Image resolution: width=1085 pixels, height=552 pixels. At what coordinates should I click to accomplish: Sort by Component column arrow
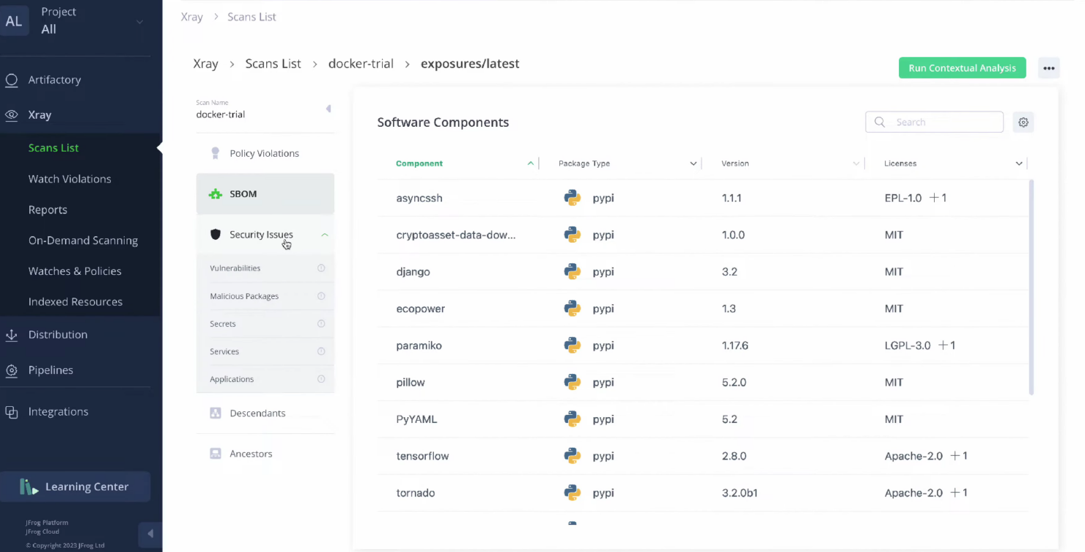531,163
